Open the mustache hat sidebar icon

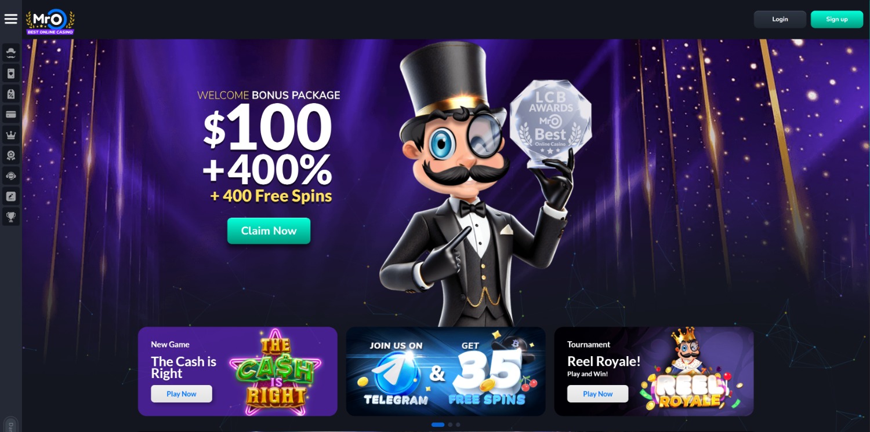click(11, 53)
